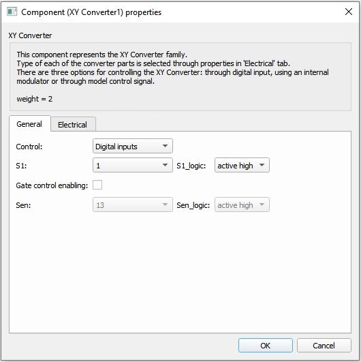This screenshot has width=361, height=362.
Task: Click the dialog title bar text
Action: (x=91, y=12)
